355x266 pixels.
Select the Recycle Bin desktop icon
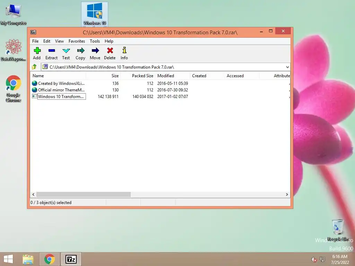[338, 230]
